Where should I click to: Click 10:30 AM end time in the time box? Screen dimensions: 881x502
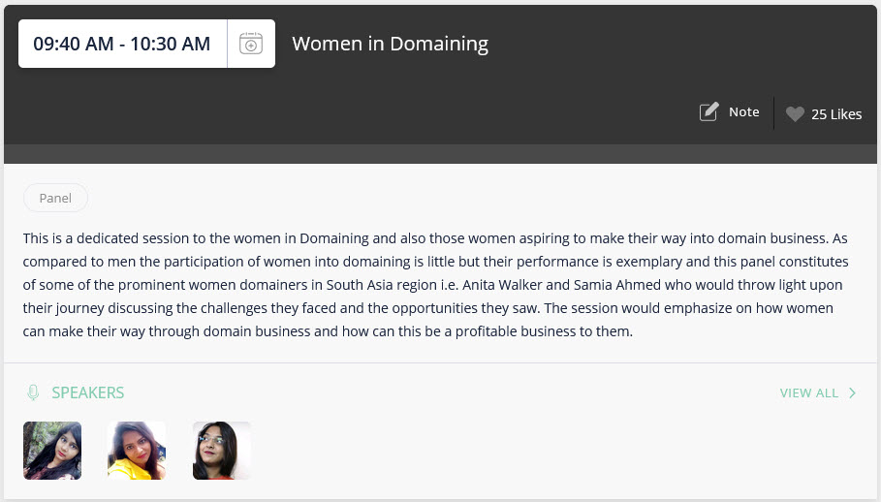coord(171,44)
